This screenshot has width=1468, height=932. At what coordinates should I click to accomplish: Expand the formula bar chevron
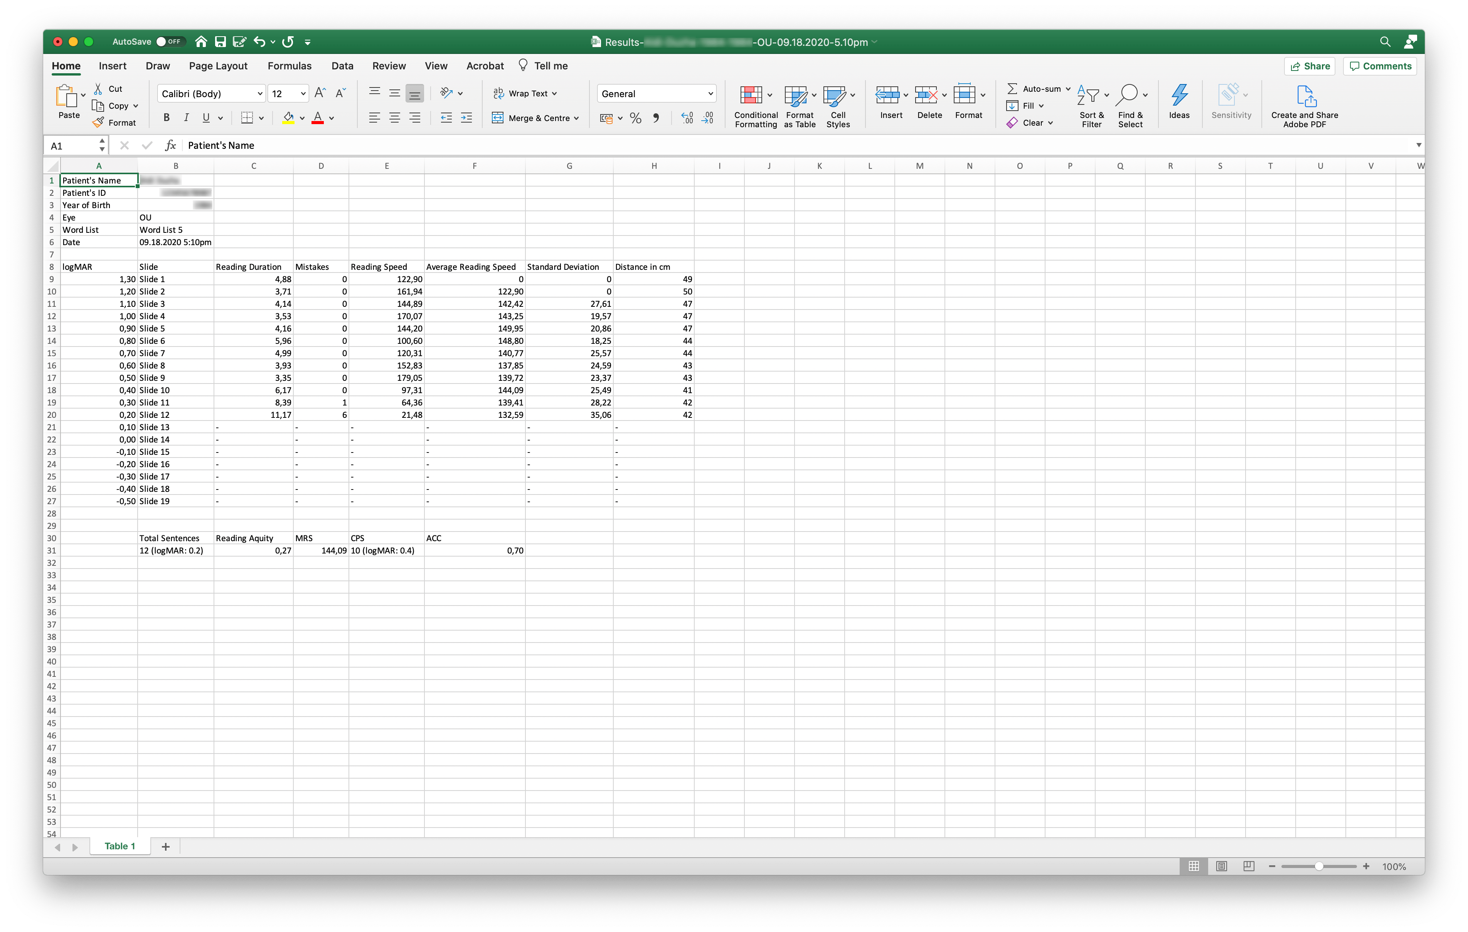point(1419,145)
